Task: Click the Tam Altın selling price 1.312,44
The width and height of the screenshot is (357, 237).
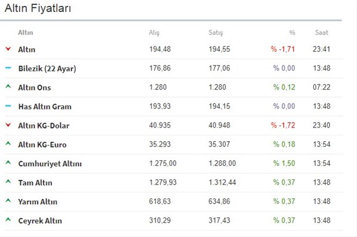Action: point(222,182)
